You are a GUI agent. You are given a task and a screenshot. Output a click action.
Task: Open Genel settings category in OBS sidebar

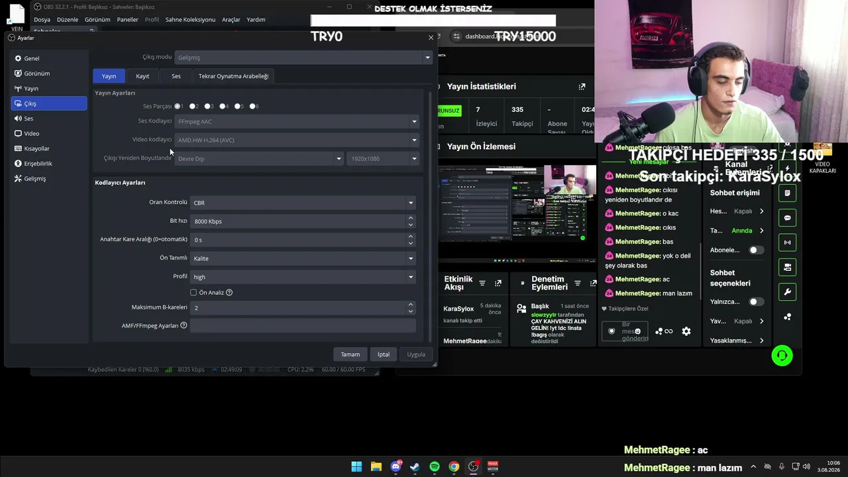point(49,58)
